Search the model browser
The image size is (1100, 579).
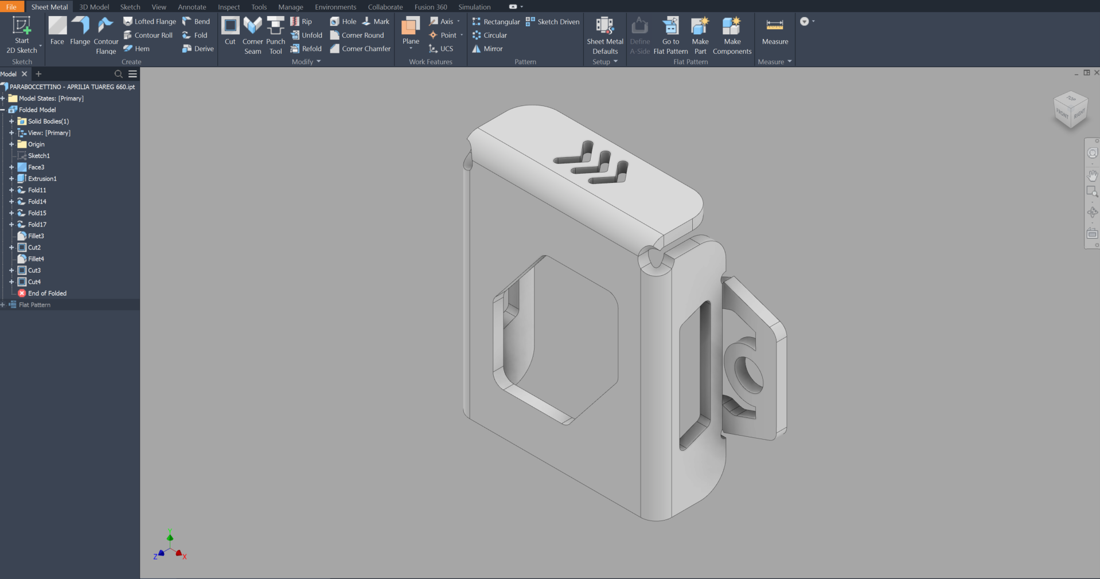click(x=118, y=74)
